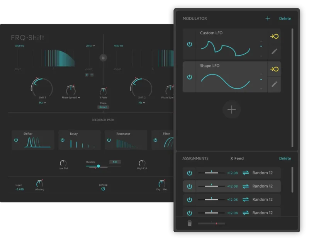This screenshot has width=309, height=241.
Task: Click the Phase Reset button
Action: click(x=103, y=107)
